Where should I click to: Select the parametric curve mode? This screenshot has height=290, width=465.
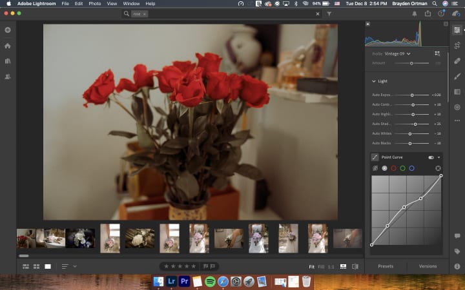tap(375, 168)
